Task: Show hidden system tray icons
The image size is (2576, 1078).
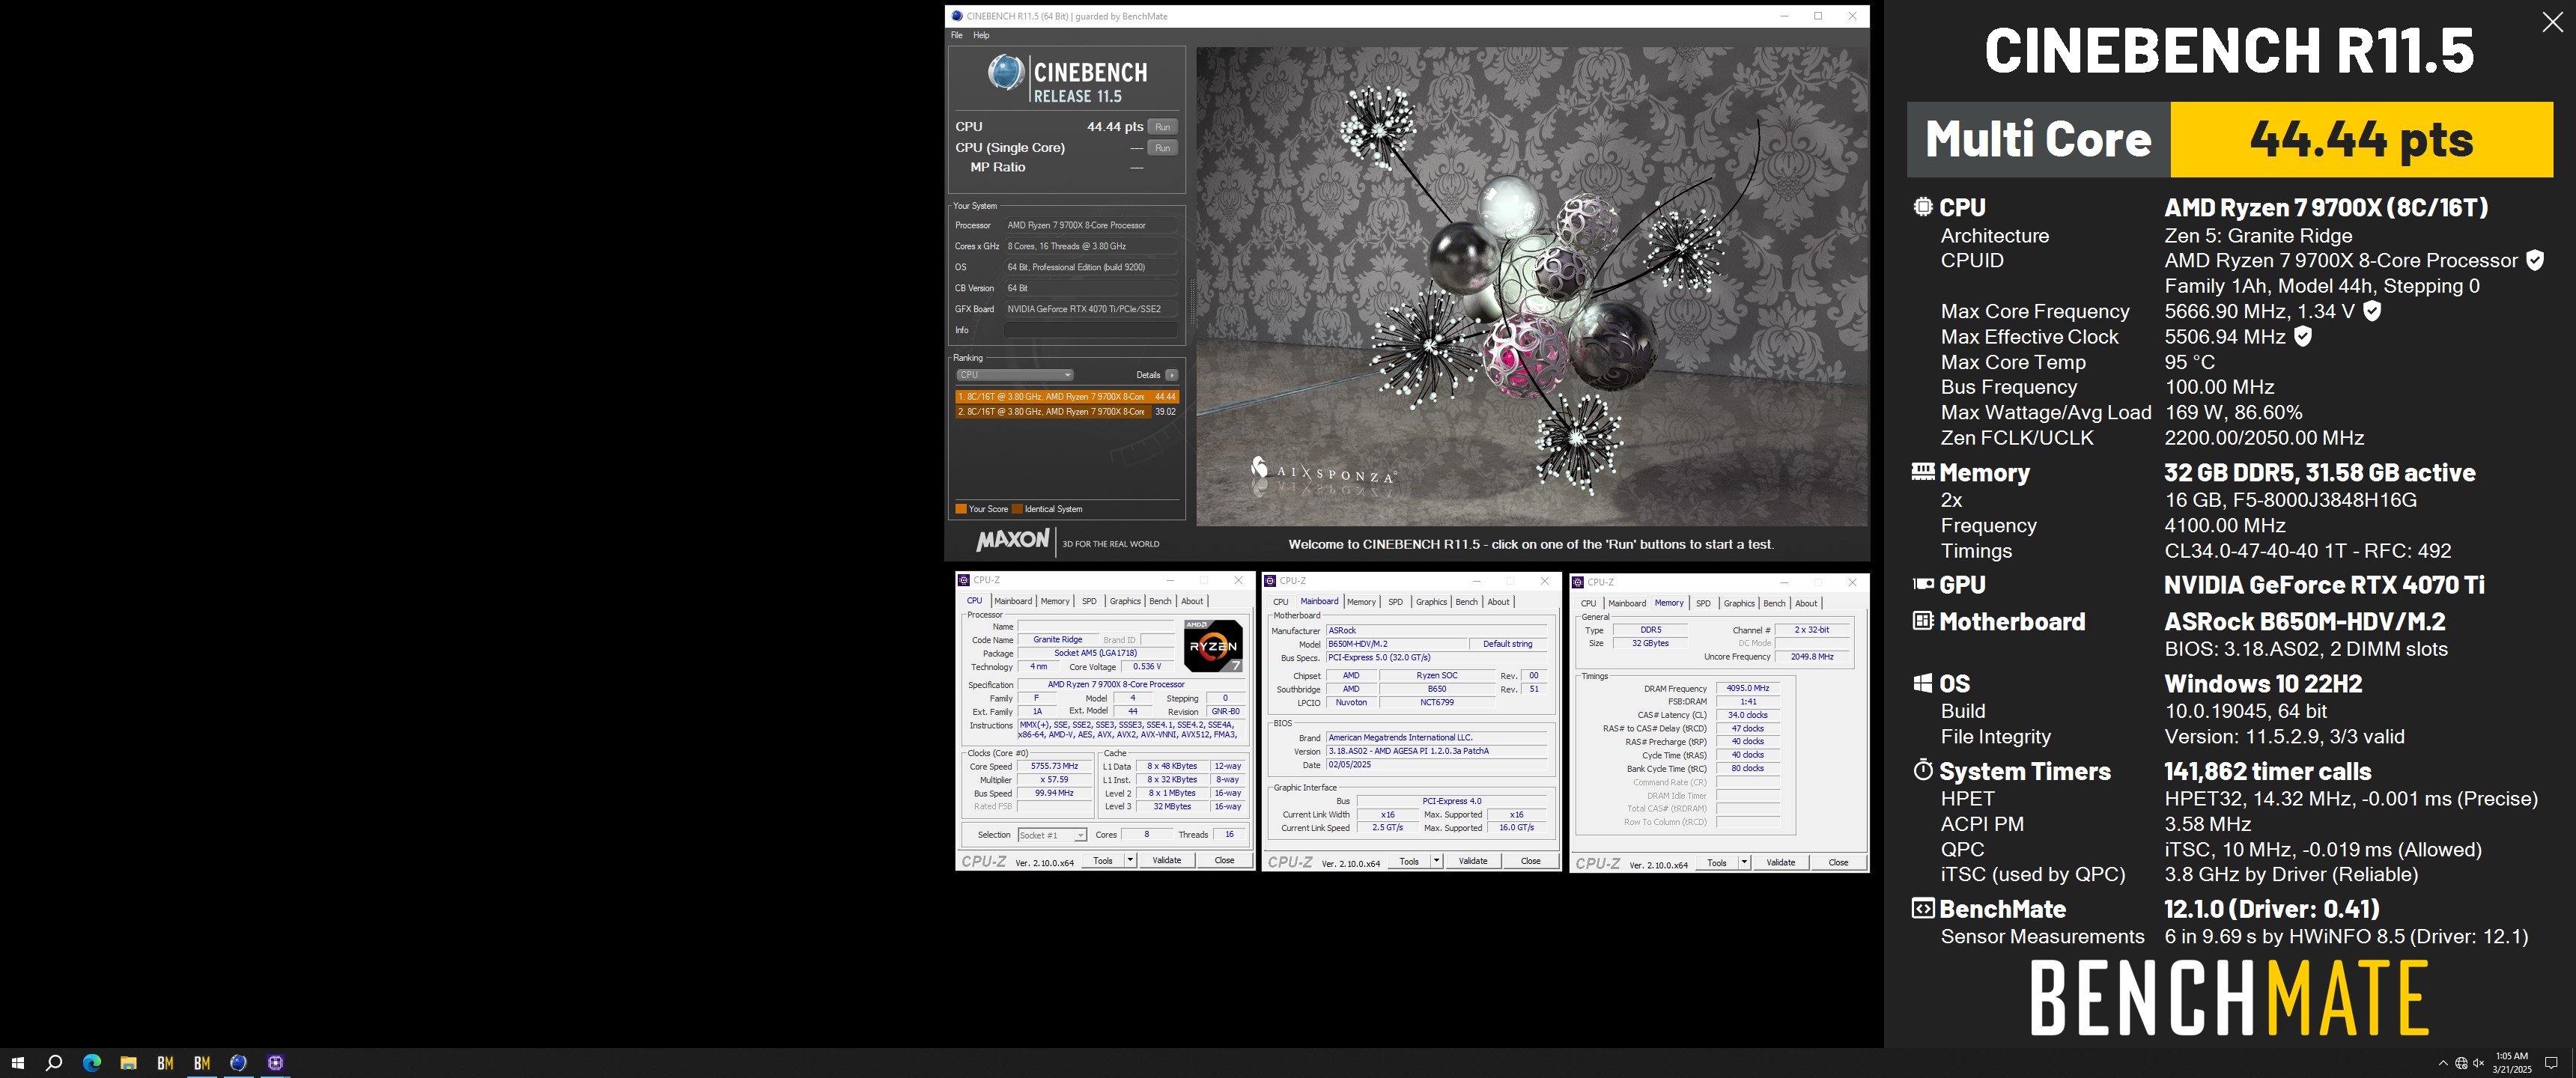Action: tap(2443, 1063)
